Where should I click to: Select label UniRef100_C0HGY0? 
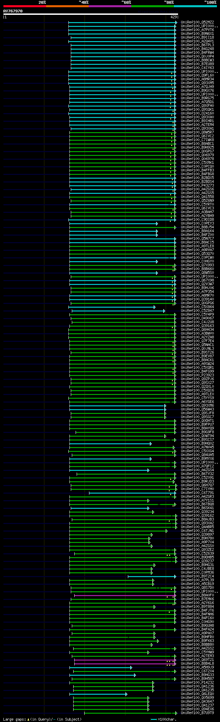click(x=197, y=261)
